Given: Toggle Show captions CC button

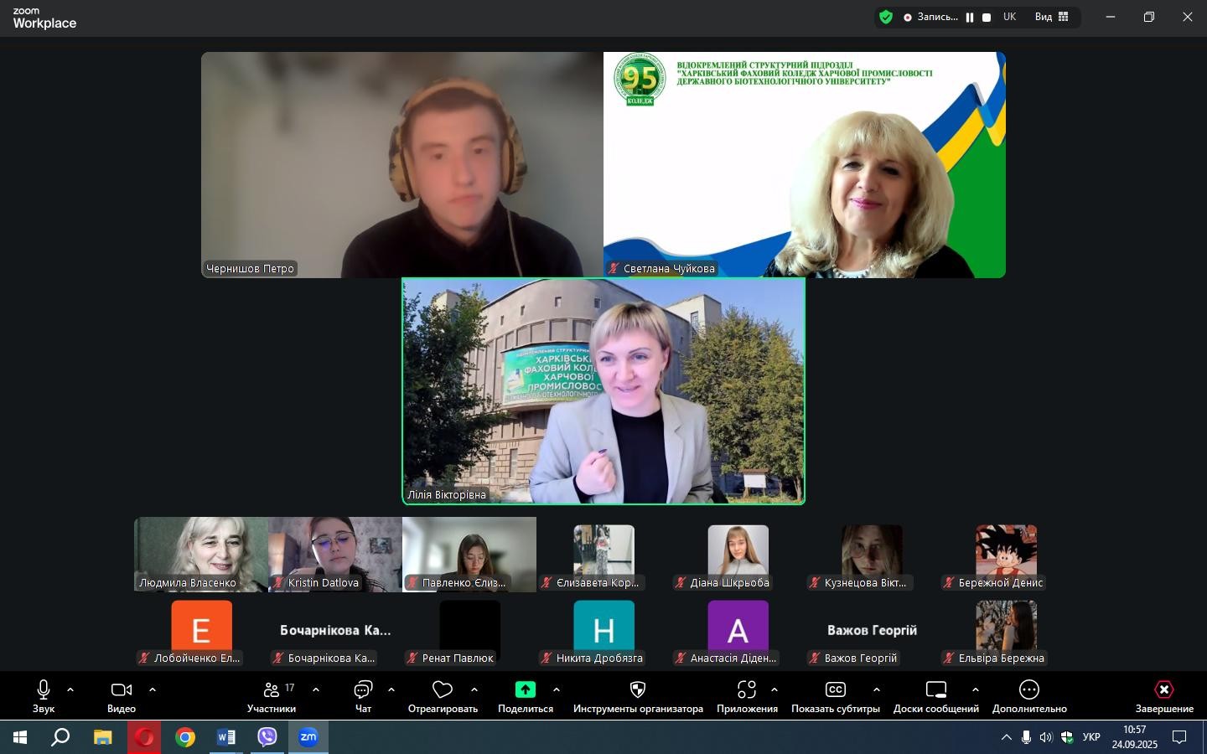Looking at the screenshot, I should click(x=835, y=689).
